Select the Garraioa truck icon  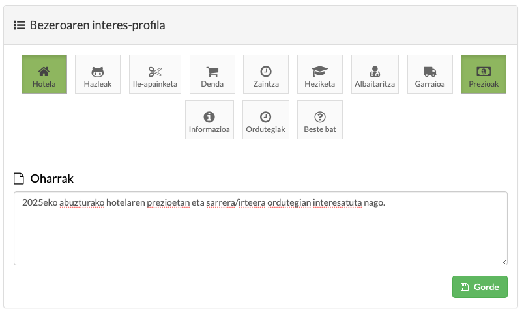[429, 72]
